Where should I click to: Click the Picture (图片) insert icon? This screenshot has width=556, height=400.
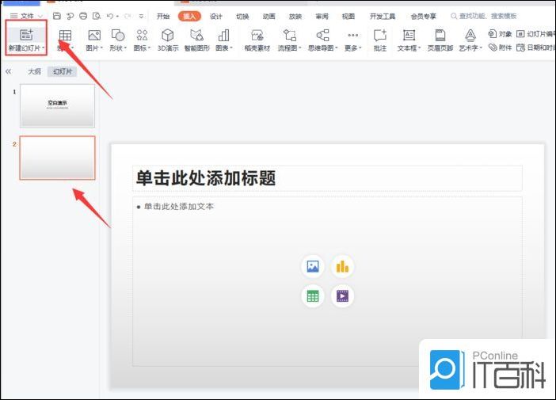[x=94, y=35]
